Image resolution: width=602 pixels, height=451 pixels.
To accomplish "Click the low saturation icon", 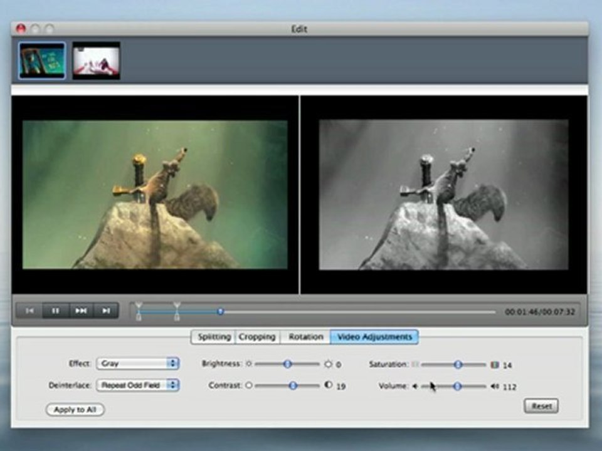I will (415, 365).
